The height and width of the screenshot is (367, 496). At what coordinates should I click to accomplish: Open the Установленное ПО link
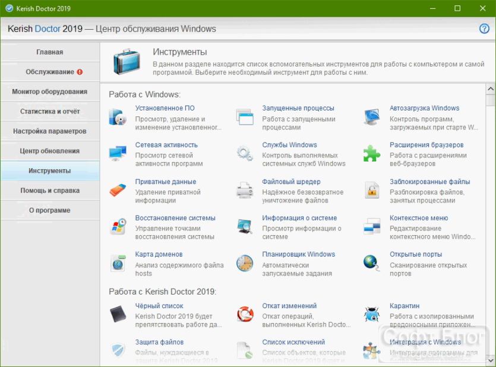click(x=165, y=108)
